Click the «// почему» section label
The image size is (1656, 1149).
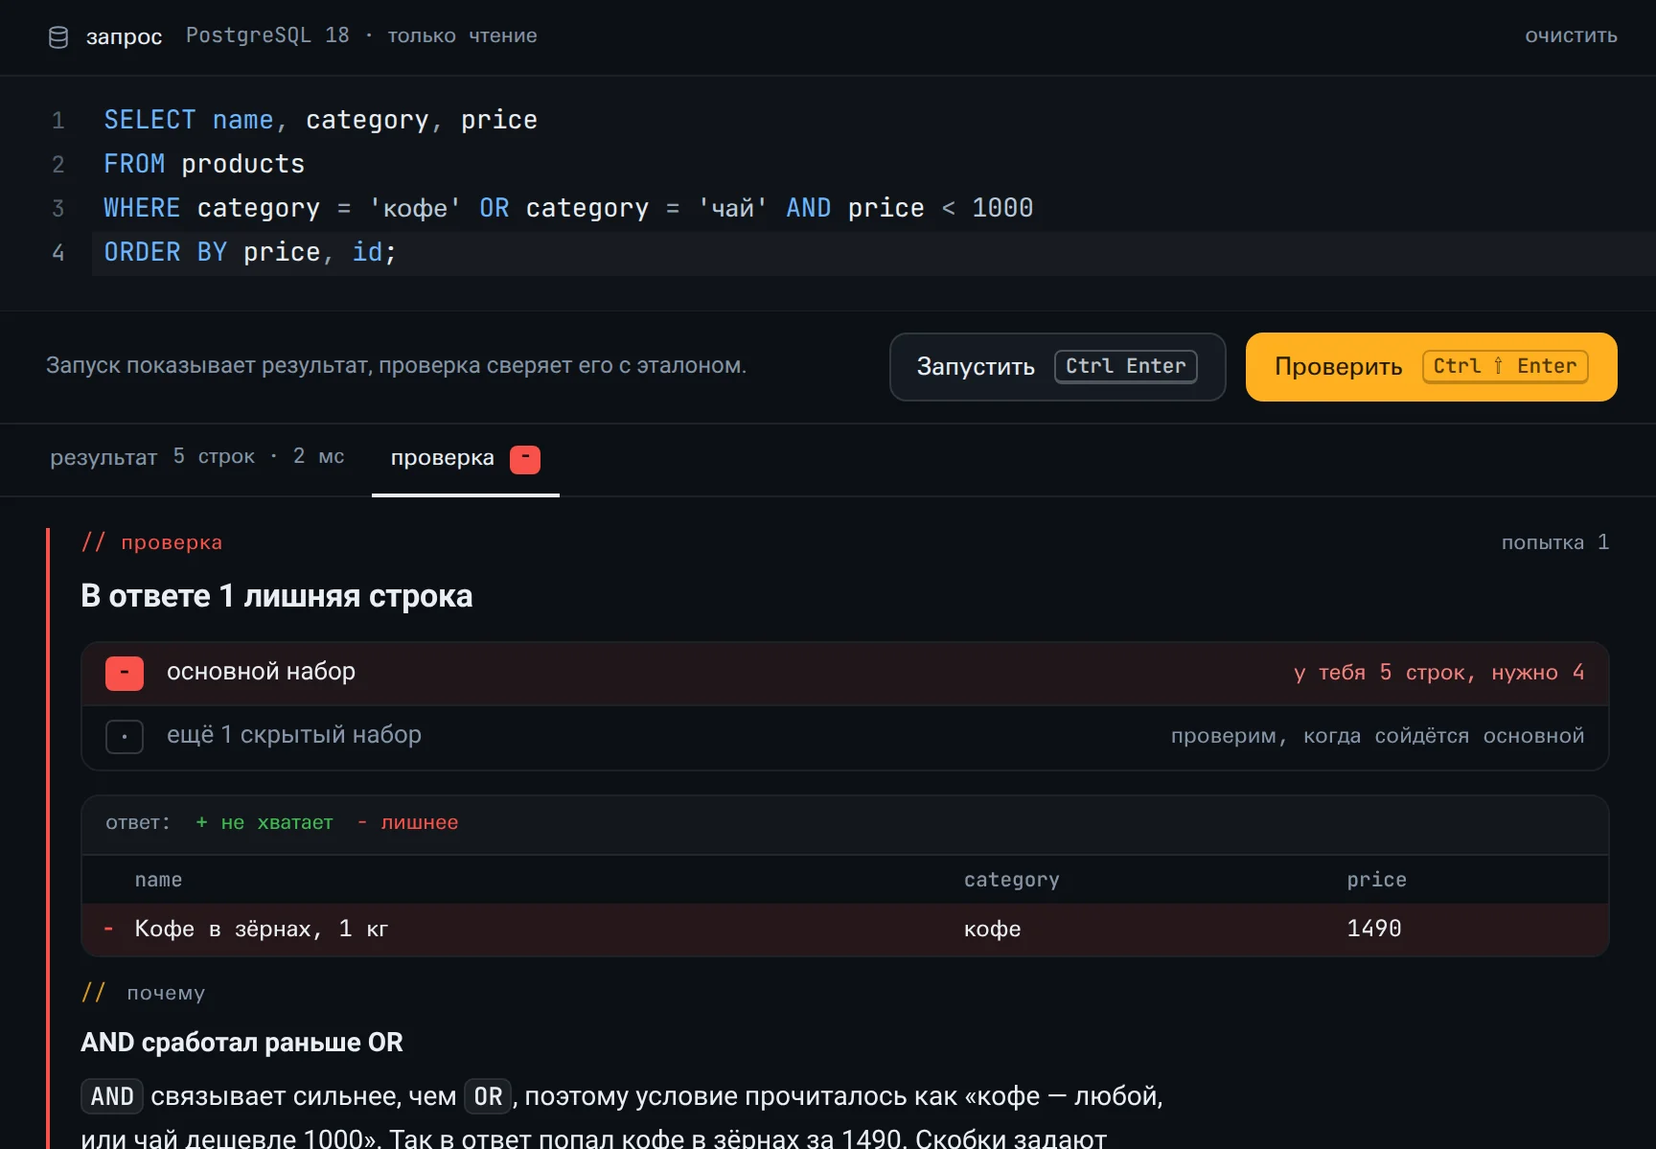[143, 993]
